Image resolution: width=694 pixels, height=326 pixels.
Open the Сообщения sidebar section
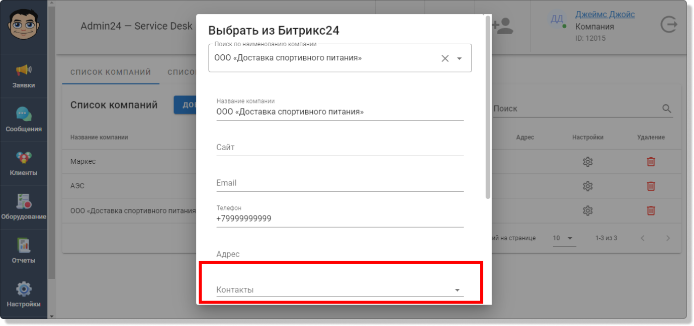[x=24, y=120]
